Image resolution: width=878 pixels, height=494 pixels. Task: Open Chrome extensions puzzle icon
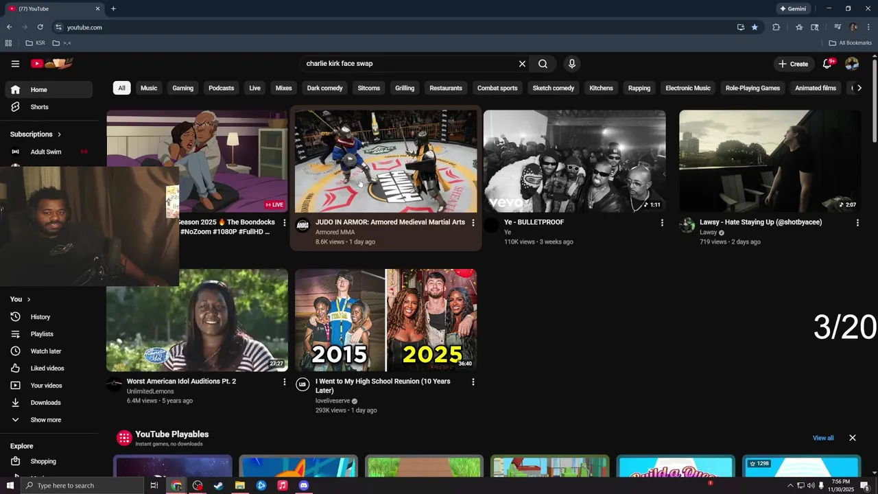pos(776,27)
